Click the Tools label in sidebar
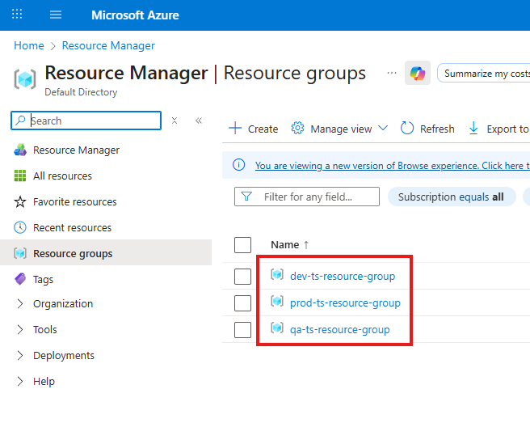The width and height of the screenshot is (530, 423). [x=45, y=330]
